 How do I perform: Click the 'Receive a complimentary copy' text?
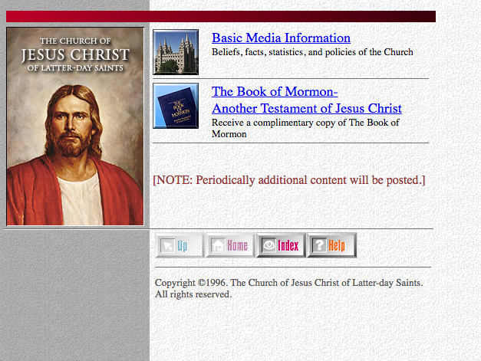tap(305, 129)
